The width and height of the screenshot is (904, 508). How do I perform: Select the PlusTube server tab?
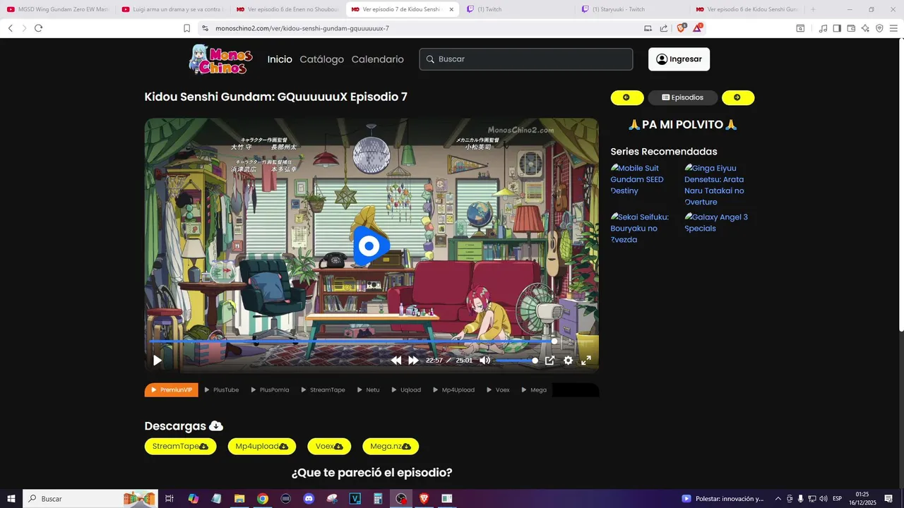(x=222, y=389)
